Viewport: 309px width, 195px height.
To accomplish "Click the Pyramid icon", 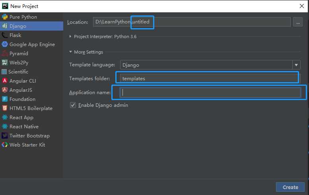I will (5, 53).
